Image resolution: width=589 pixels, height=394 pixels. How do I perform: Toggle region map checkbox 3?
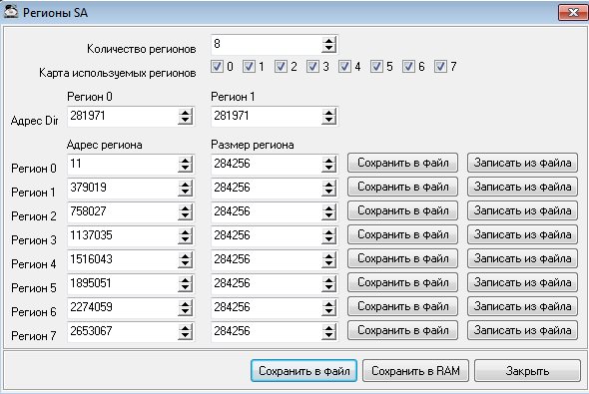[312, 67]
